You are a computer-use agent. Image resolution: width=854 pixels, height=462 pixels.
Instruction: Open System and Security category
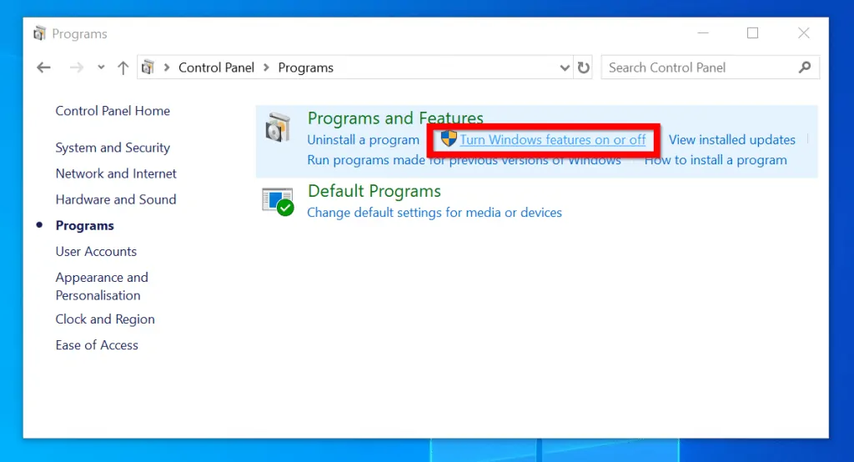pyautogui.click(x=113, y=148)
